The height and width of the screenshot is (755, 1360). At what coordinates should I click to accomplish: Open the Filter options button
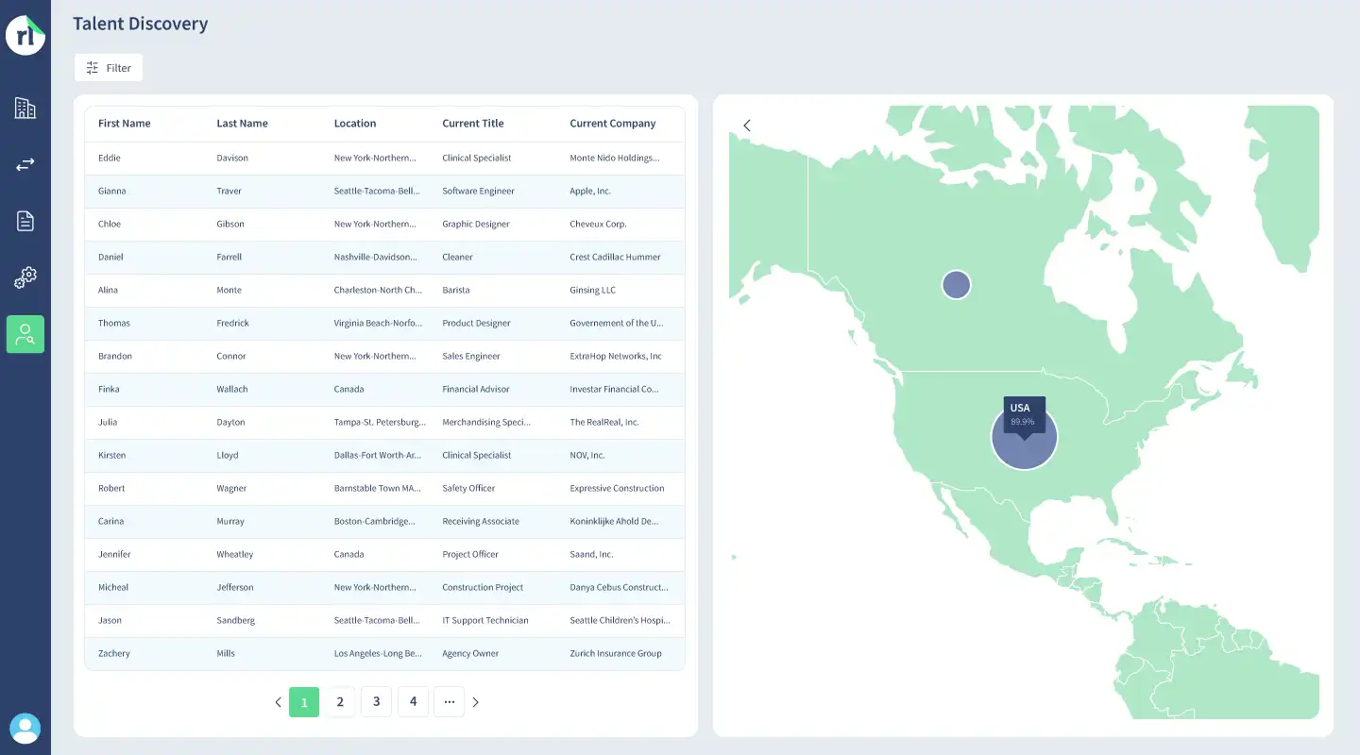(109, 68)
